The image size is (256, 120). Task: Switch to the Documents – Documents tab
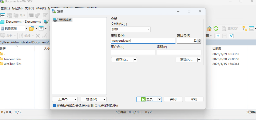(21, 22)
